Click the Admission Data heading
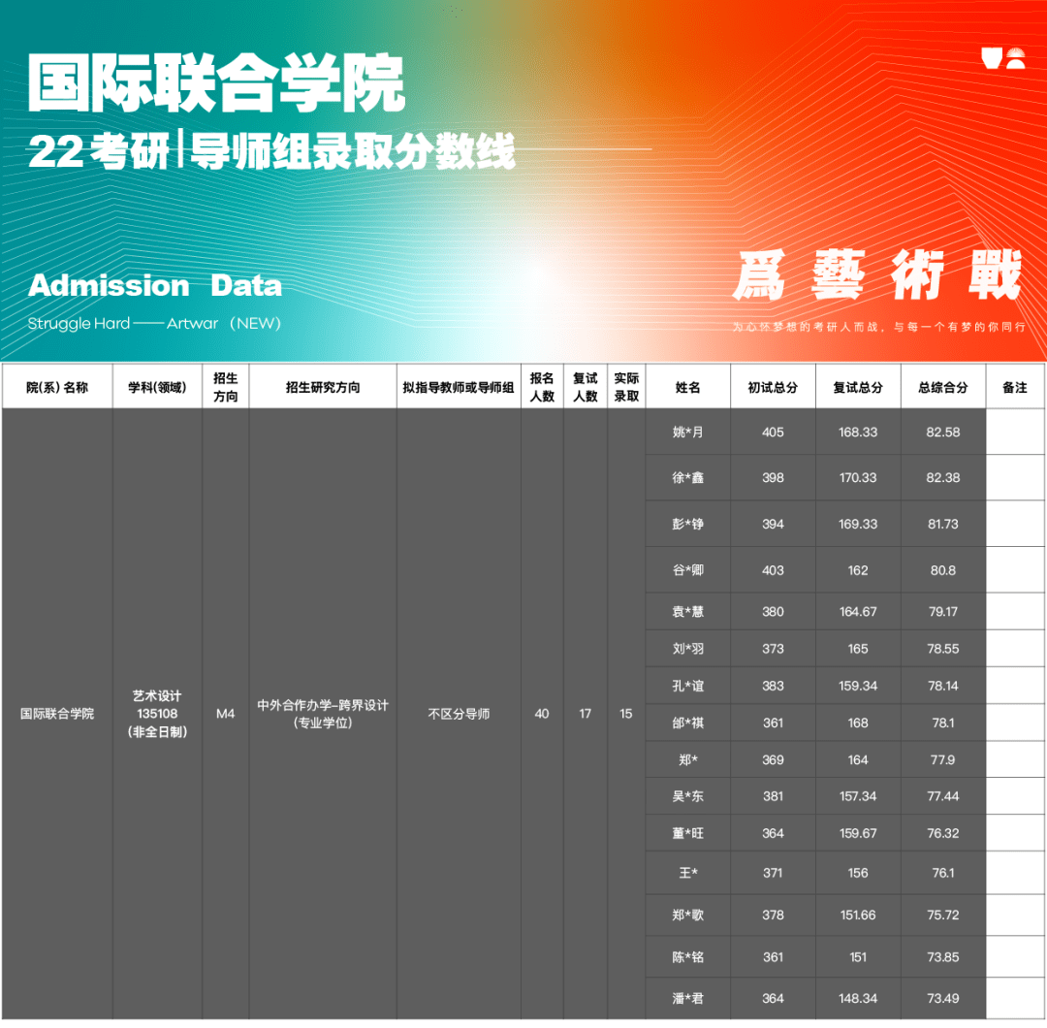The image size is (1047, 1028). (155, 286)
